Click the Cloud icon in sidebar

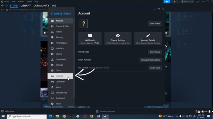[x=52, y=70]
